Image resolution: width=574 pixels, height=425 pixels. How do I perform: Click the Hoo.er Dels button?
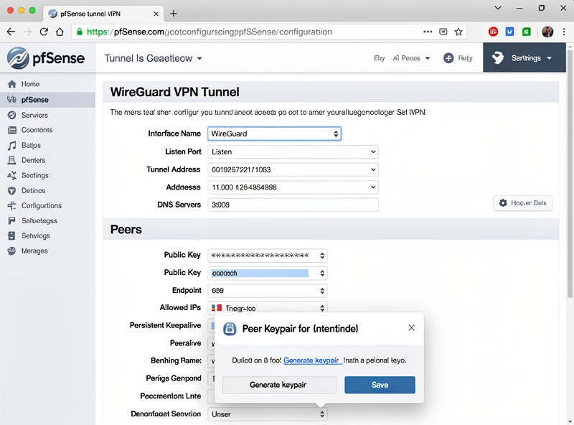click(522, 203)
